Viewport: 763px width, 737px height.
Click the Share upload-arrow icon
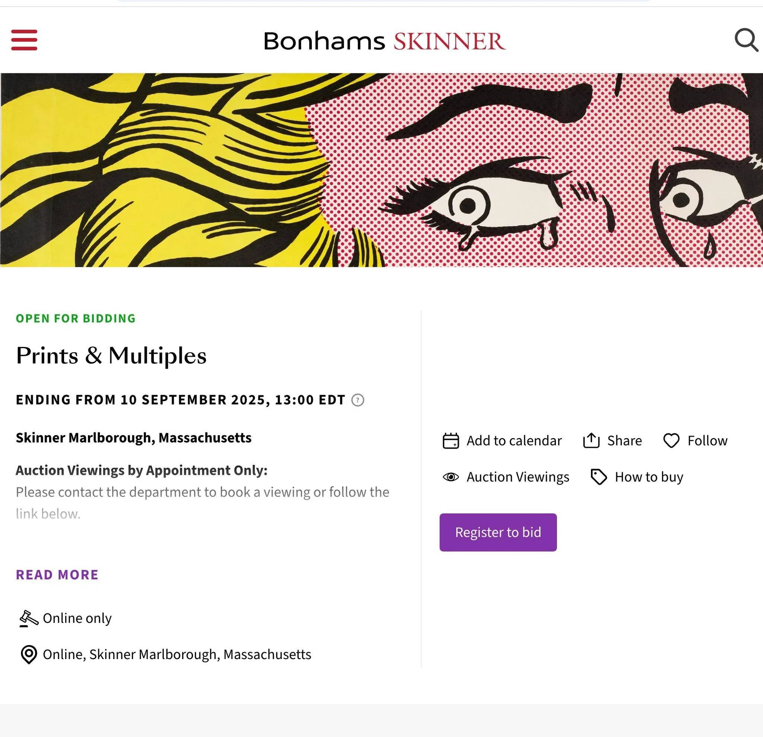pyautogui.click(x=591, y=441)
